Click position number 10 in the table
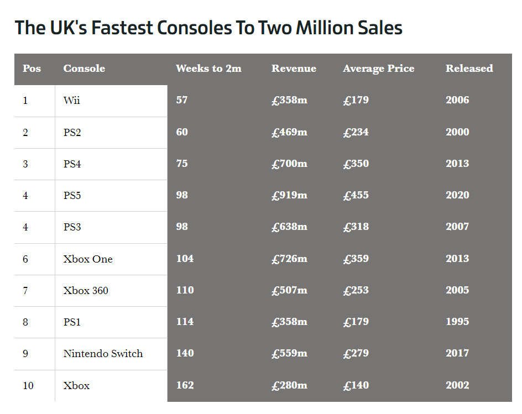This screenshot has width=522, height=414. coord(28,386)
